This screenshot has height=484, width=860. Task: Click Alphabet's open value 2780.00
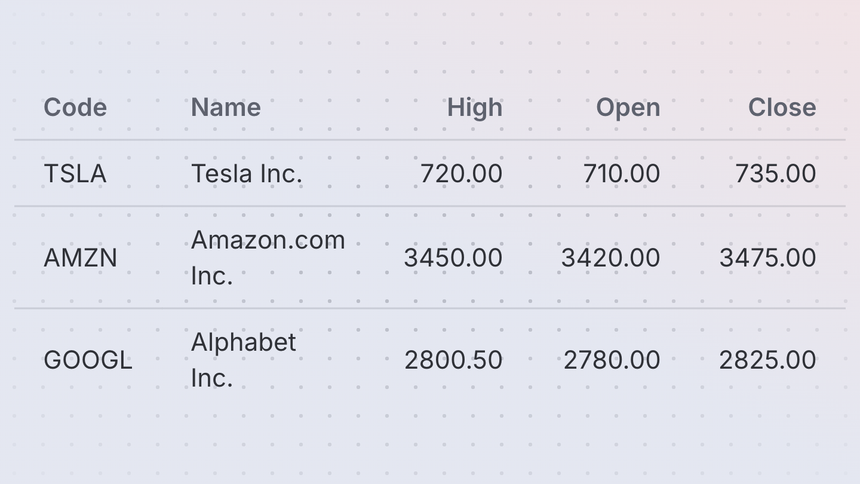pos(612,360)
